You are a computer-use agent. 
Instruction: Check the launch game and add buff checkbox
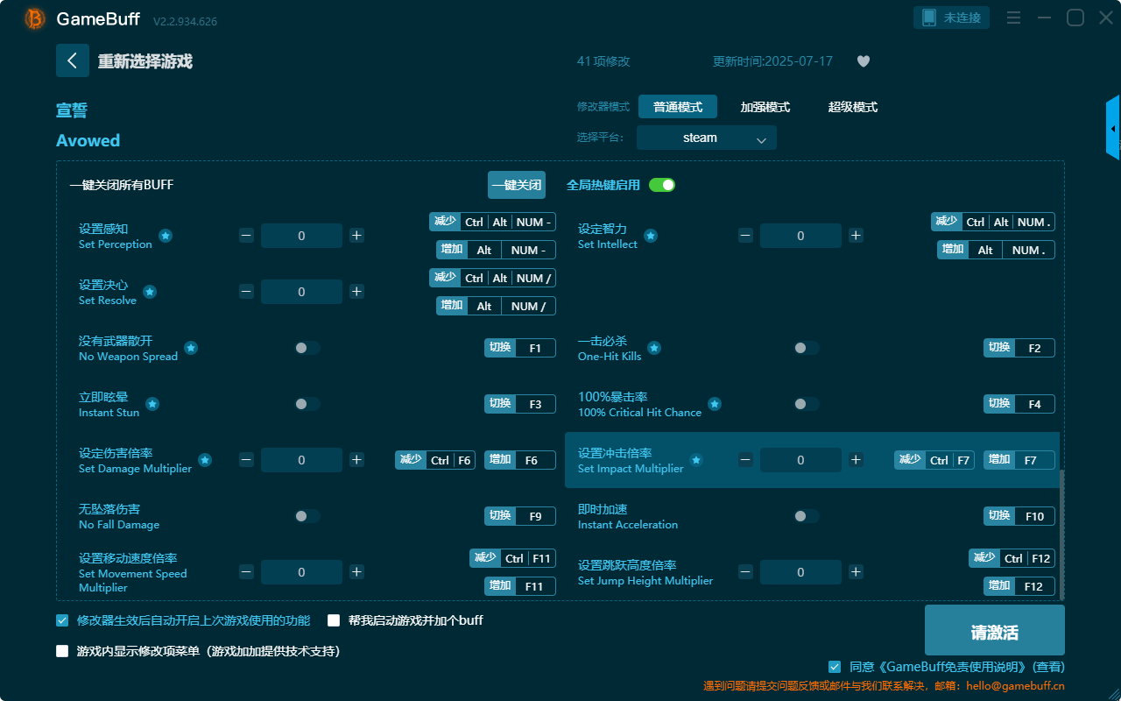click(334, 620)
